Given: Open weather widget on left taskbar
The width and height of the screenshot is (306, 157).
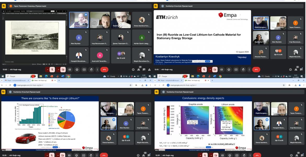Looking at the screenshot, I should click(x=109, y=76).
